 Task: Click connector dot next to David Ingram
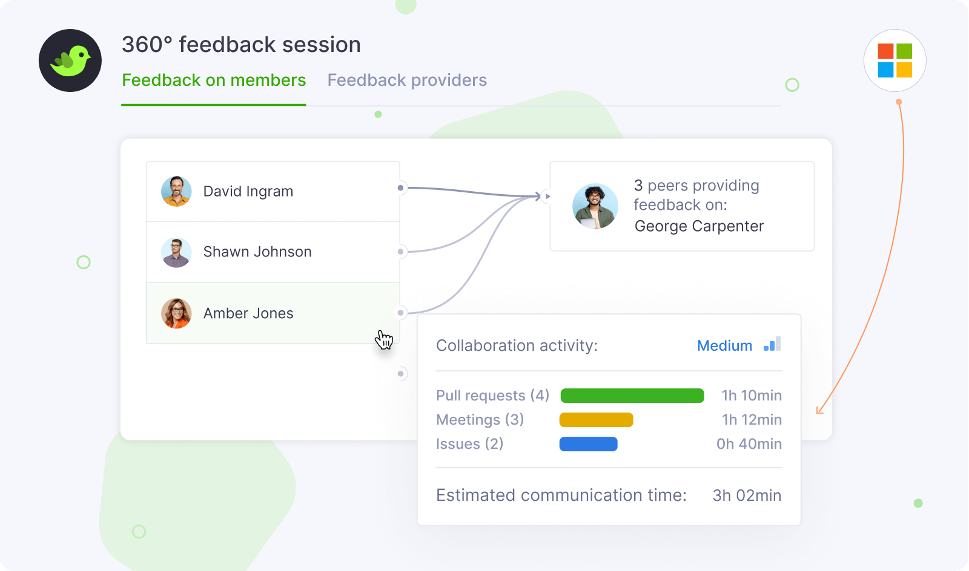tap(400, 188)
